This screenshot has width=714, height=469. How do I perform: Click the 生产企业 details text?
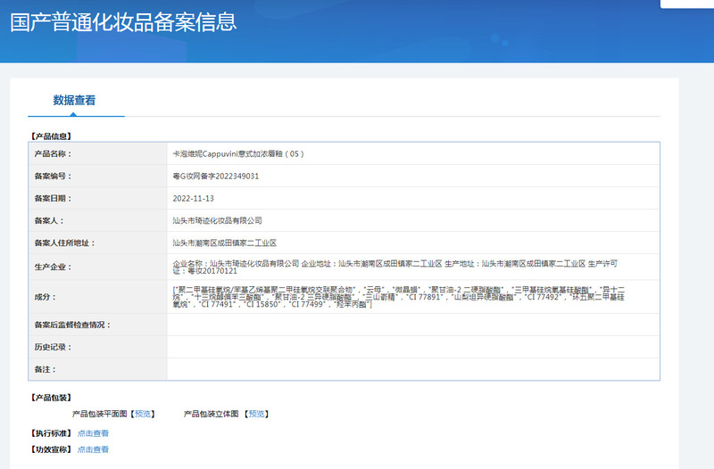tap(394, 267)
